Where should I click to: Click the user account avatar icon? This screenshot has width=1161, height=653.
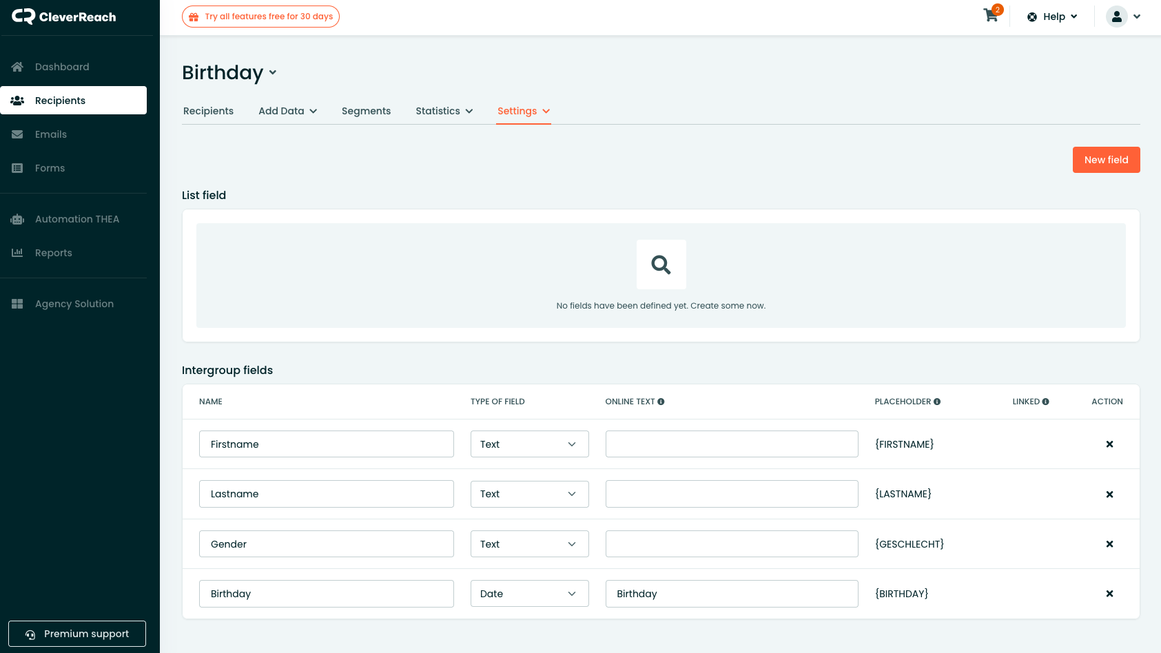1116,17
